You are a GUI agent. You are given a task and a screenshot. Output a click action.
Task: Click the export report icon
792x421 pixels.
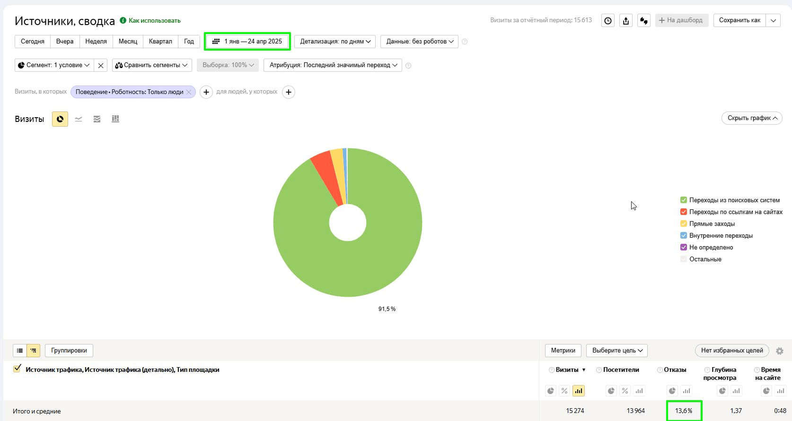coord(626,20)
